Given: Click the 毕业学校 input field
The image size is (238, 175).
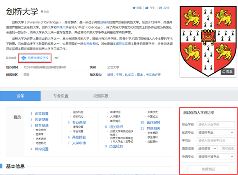Looking at the screenshot, I should (216, 125).
